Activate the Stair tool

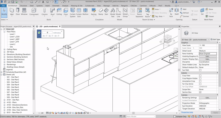(x=107, y=11)
